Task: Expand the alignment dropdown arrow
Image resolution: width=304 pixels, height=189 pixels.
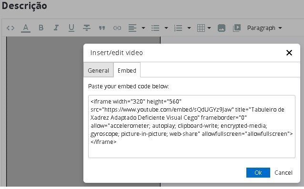Action: (x=143, y=28)
